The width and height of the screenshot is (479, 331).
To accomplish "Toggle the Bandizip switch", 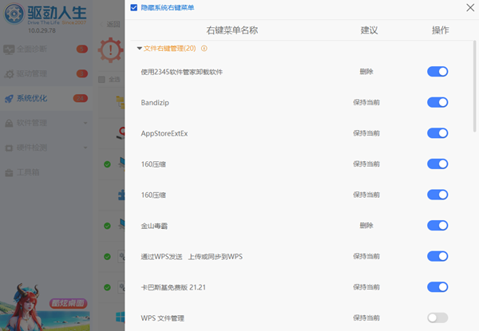I will (437, 103).
